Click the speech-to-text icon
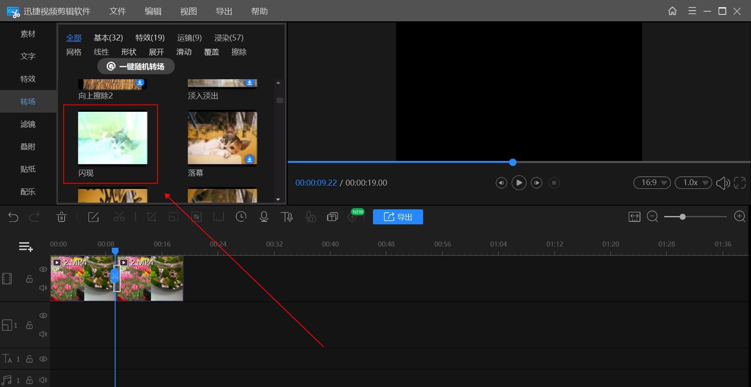751x387 pixels. tap(310, 217)
